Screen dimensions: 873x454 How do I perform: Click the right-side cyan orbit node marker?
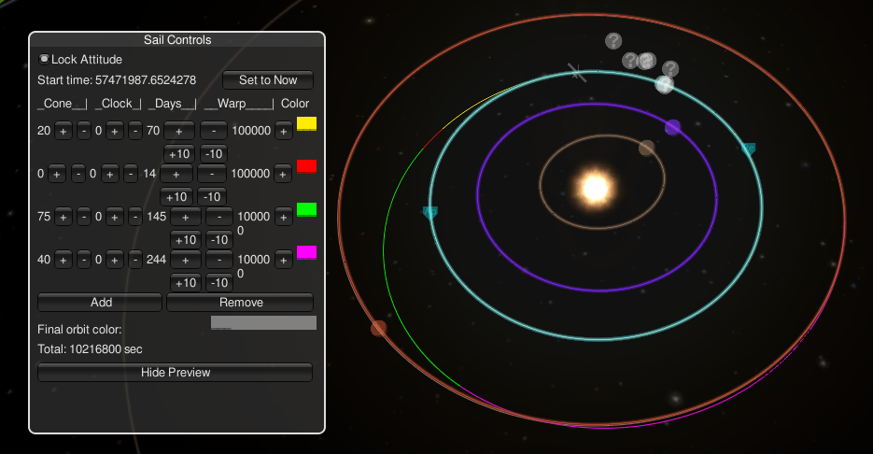pyautogui.click(x=748, y=149)
